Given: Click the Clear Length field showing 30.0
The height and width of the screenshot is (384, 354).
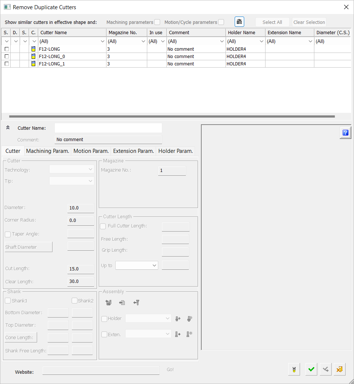Looking at the screenshot, I should pos(81,281).
